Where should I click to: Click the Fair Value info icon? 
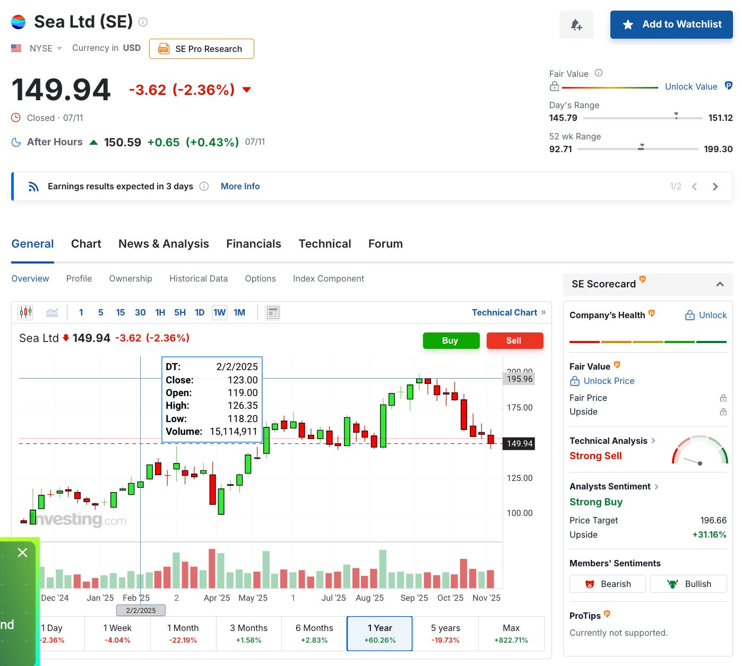click(599, 73)
